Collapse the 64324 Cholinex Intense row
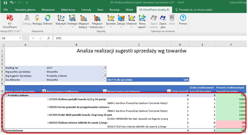 (48, 123)
